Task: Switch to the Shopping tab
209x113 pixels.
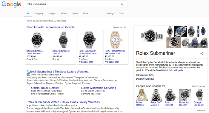Action: pyautogui.click(x=39, y=13)
